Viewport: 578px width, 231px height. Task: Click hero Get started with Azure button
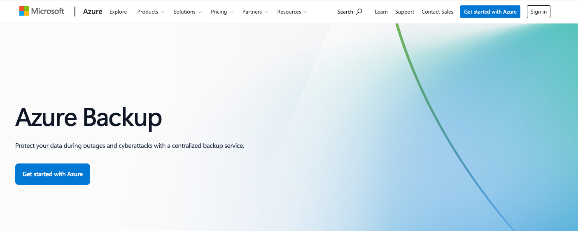tap(53, 174)
